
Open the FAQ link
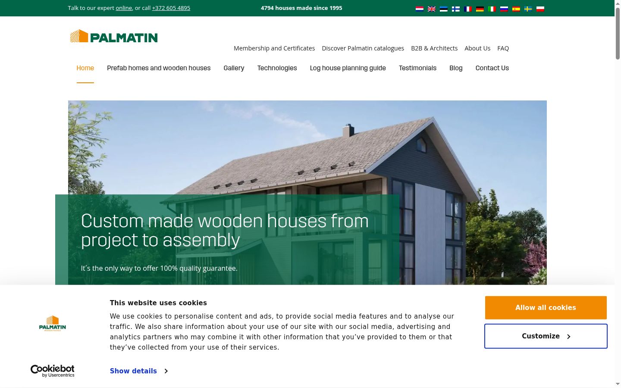pyautogui.click(x=503, y=48)
